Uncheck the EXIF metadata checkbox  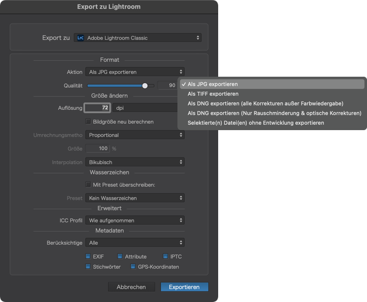click(x=88, y=256)
